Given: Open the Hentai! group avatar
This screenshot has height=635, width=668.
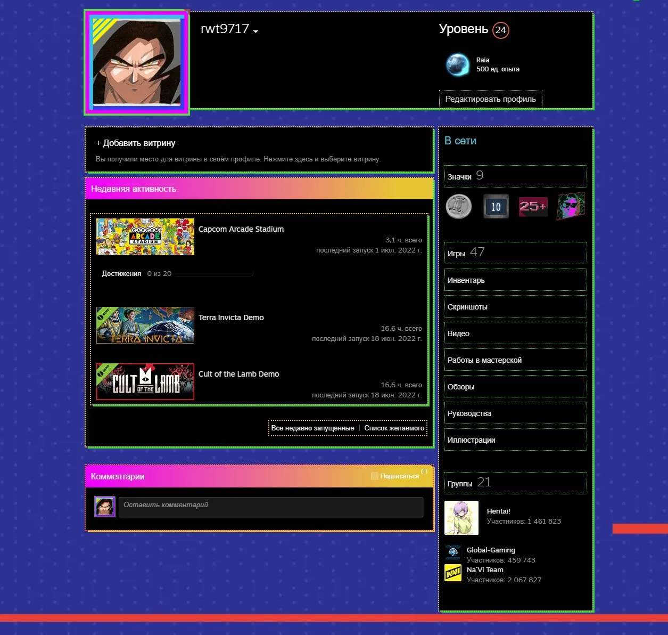Looking at the screenshot, I should [x=461, y=518].
